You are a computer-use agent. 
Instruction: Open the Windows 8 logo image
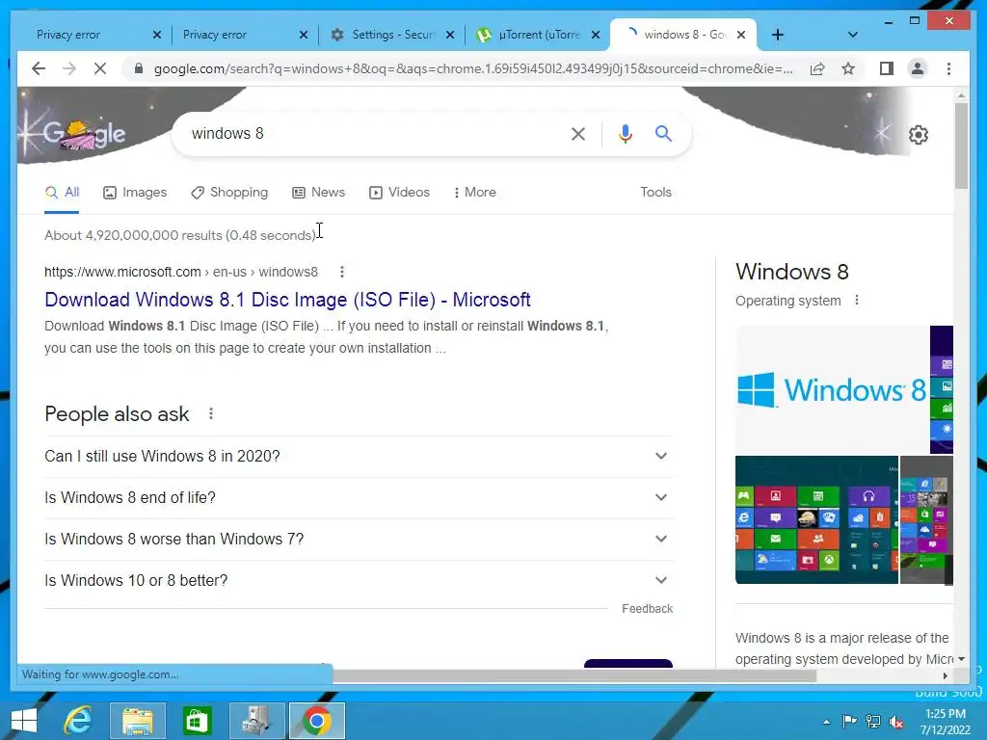click(832, 389)
